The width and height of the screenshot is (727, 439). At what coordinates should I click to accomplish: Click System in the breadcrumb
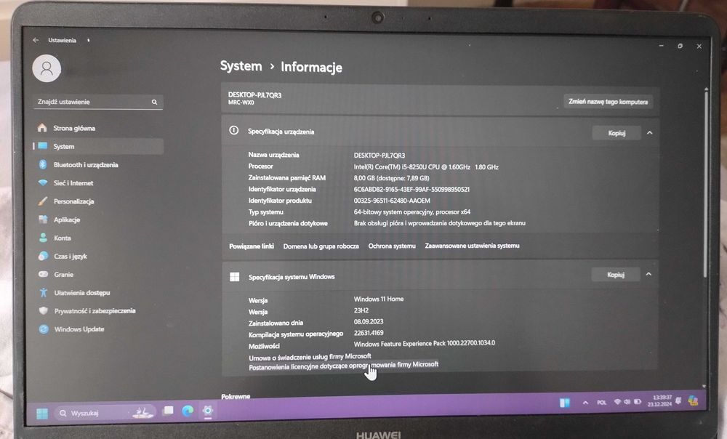click(241, 66)
